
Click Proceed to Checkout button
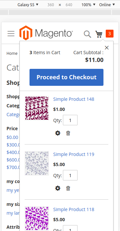pos(66,77)
